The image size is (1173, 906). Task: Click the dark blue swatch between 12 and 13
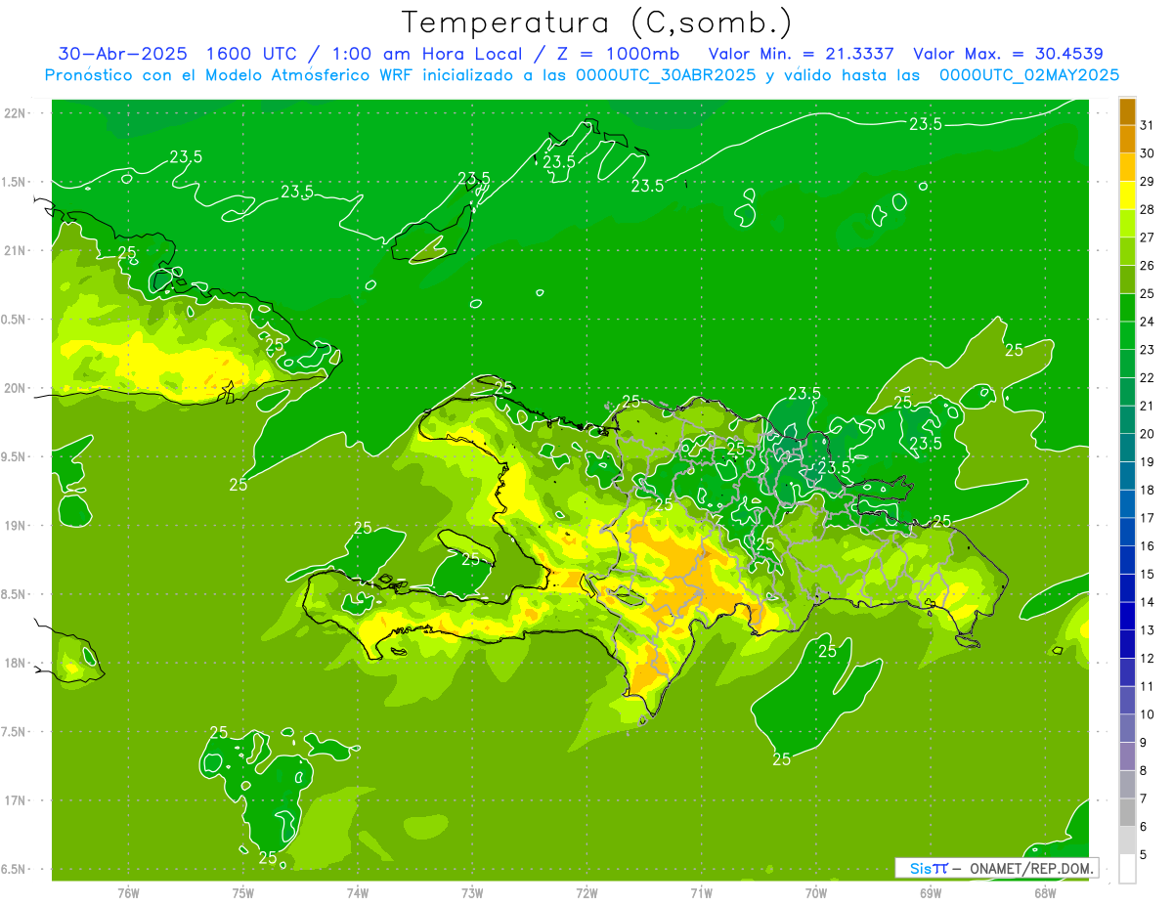pyautogui.click(x=1127, y=644)
